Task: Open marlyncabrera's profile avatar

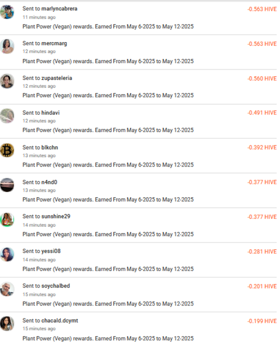Action: coord(7,12)
